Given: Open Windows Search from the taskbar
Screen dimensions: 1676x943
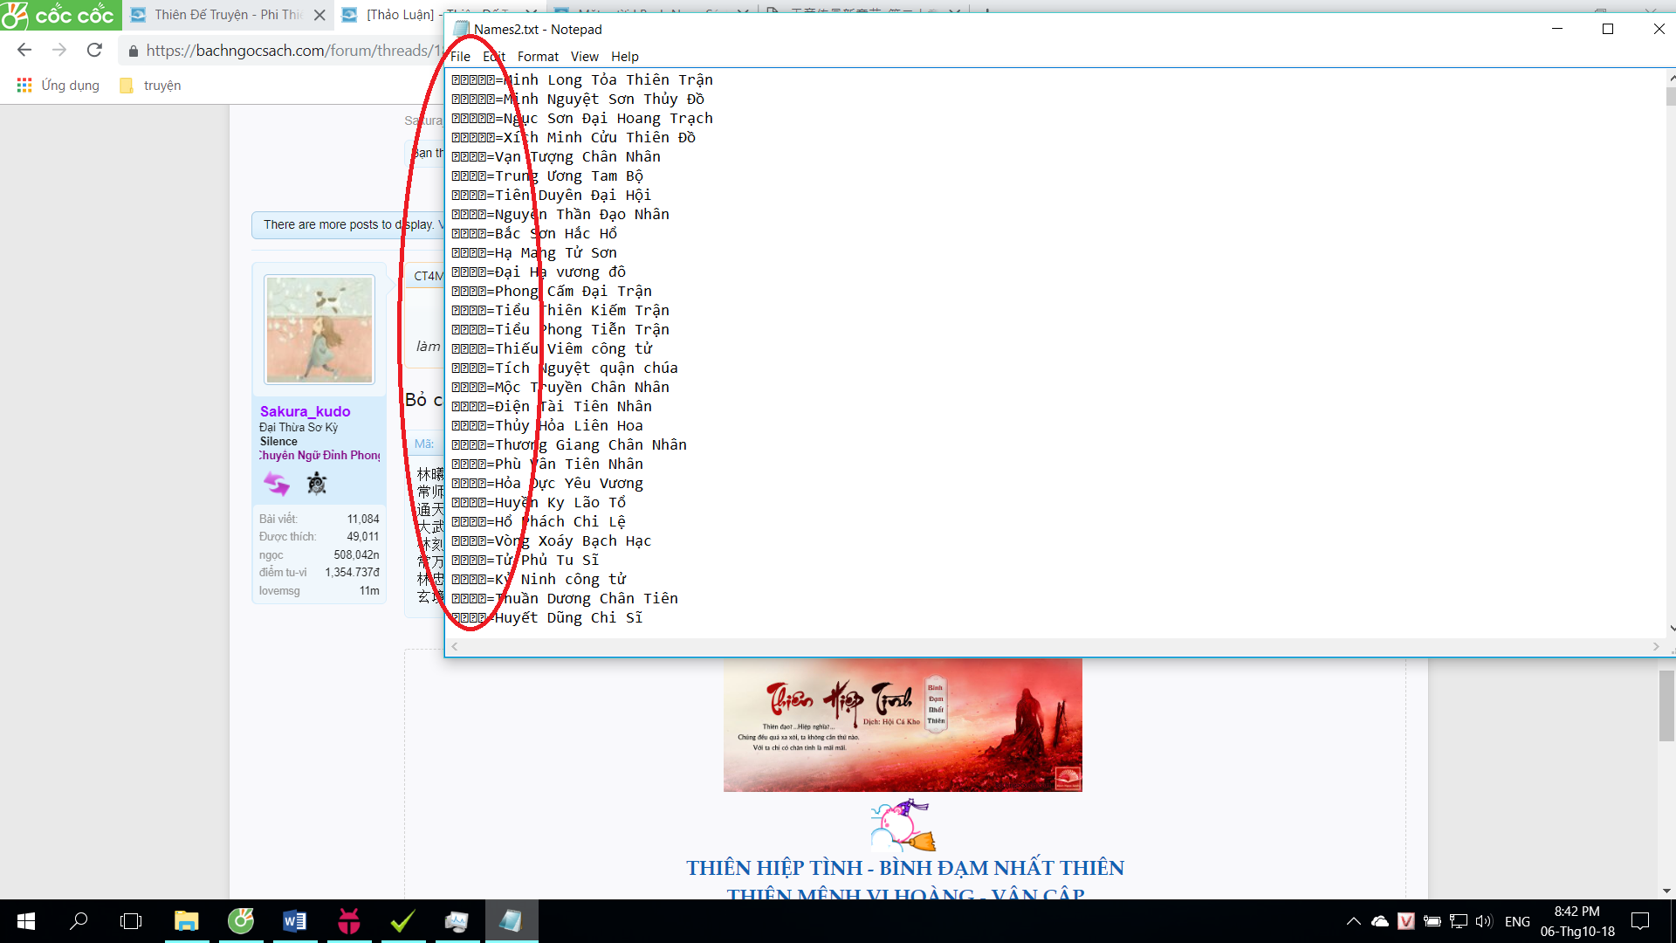Looking at the screenshot, I should coord(79,920).
